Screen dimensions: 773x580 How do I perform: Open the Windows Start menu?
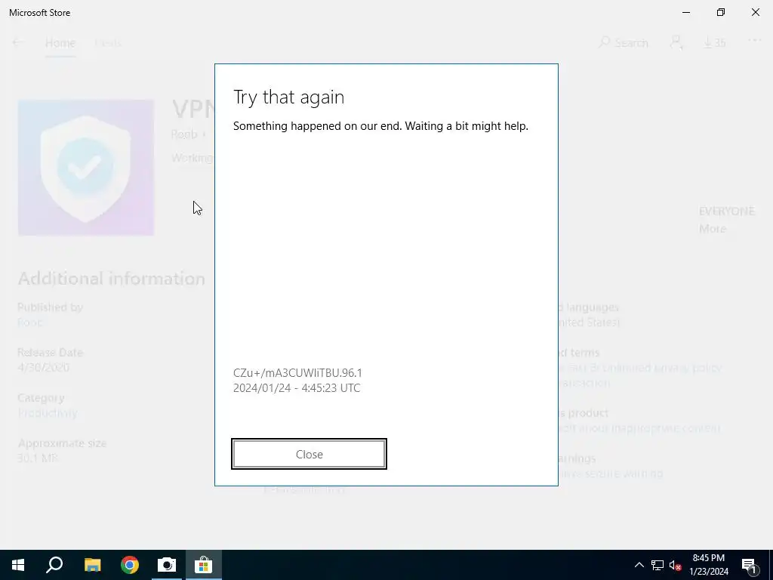coord(18,565)
